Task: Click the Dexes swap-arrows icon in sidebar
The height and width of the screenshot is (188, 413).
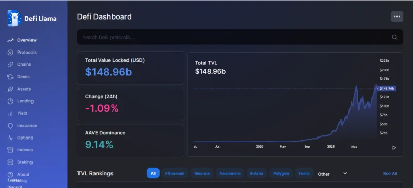Action: pos(10,77)
